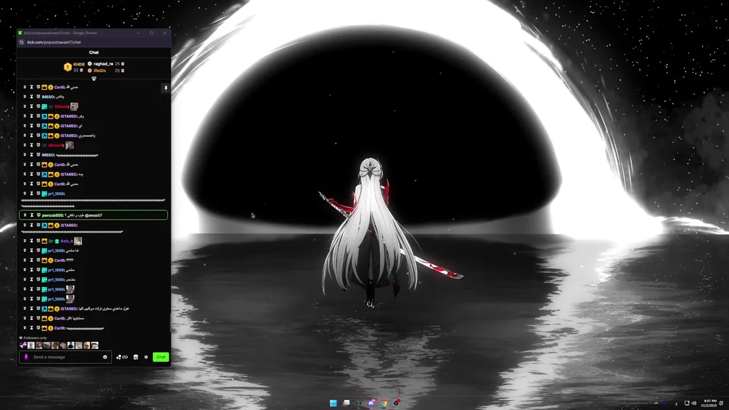The width and height of the screenshot is (729, 410).
Task: Select raghad_re on the gift leaderboard
Action: (103, 64)
